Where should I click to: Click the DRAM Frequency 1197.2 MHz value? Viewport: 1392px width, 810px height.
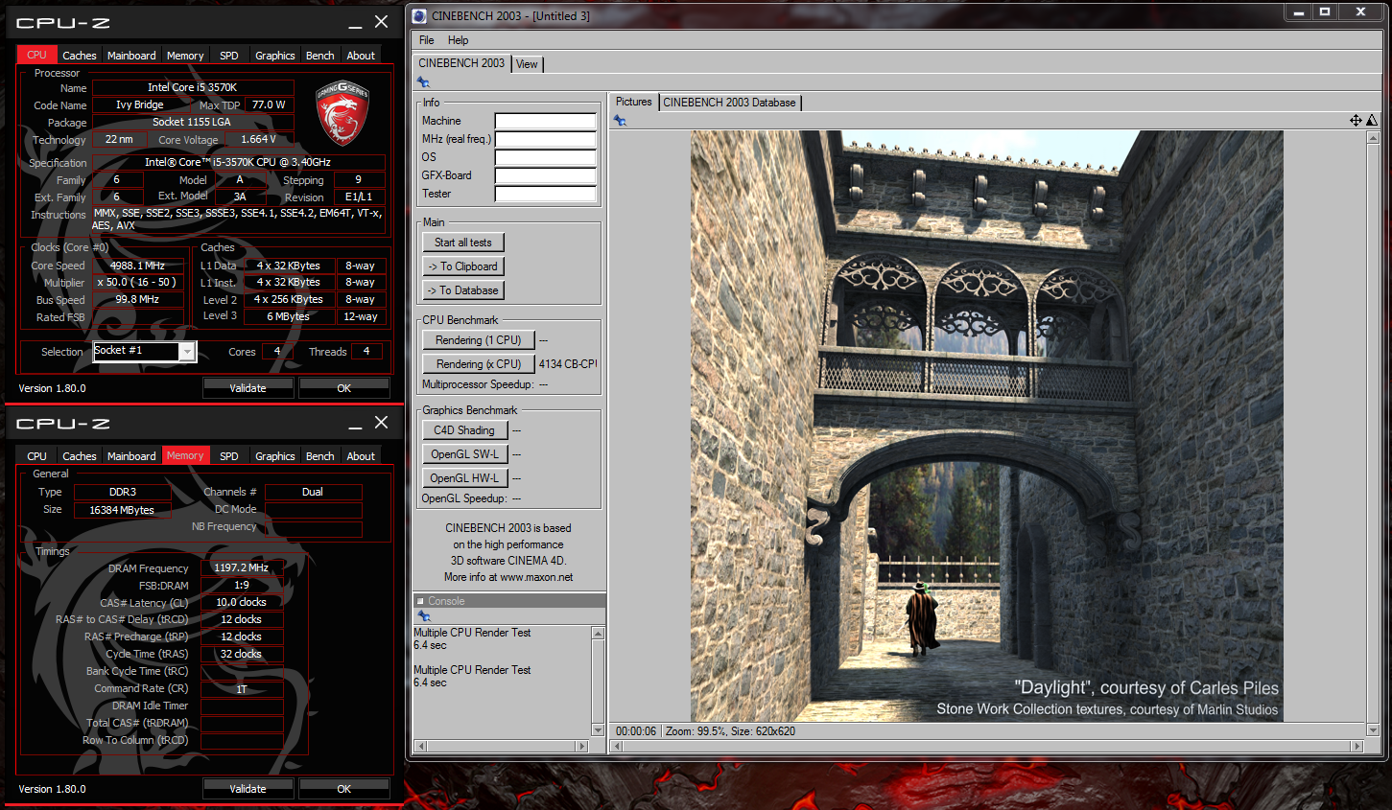242,567
